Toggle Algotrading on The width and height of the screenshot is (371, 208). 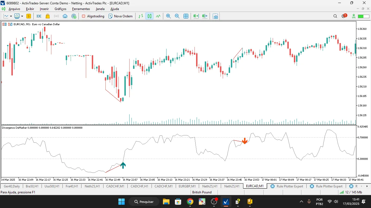93,16
